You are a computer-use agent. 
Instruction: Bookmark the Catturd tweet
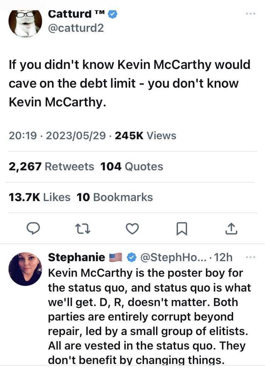[x=182, y=229]
